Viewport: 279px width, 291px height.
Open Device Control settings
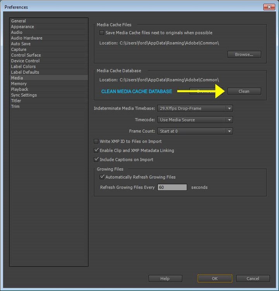tap(49, 61)
